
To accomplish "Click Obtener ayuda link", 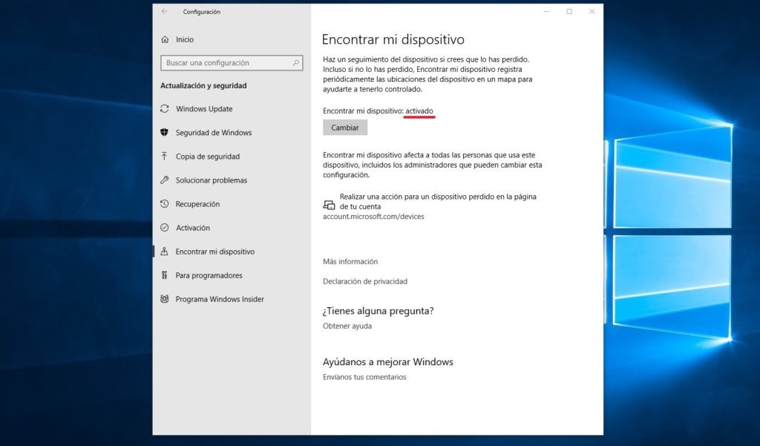I will coord(347,326).
